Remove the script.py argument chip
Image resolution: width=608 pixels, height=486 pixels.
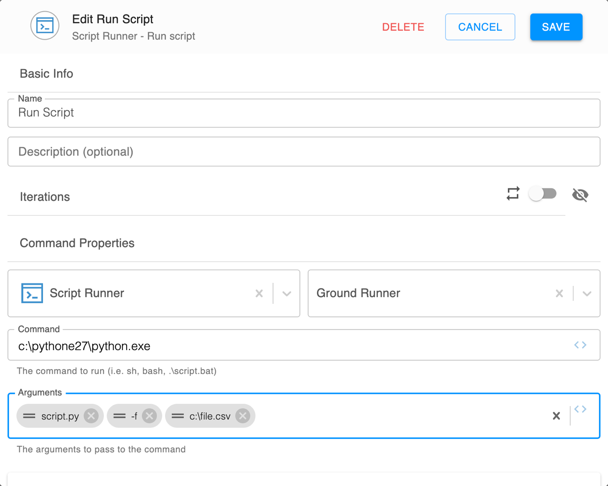point(91,416)
